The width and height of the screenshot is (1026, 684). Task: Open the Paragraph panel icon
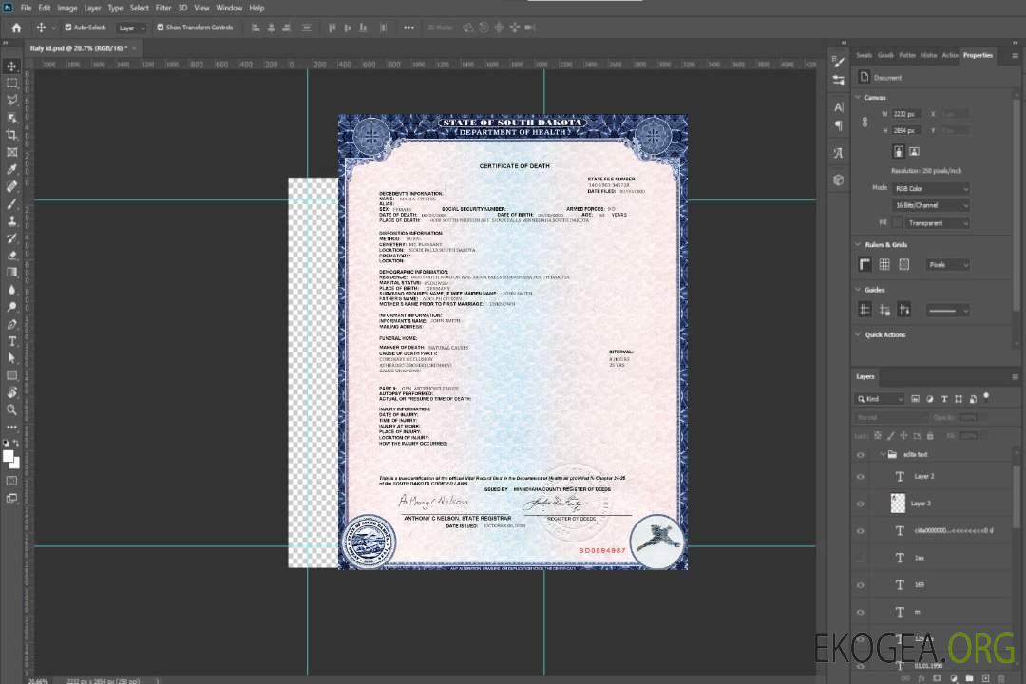pyautogui.click(x=839, y=125)
